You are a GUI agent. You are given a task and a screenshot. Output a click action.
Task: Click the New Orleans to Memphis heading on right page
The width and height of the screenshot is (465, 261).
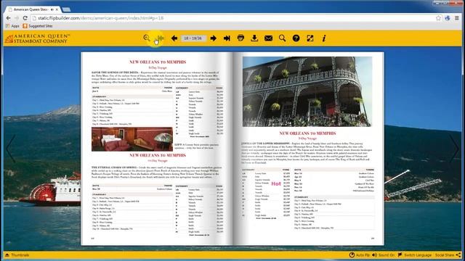click(307, 133)
